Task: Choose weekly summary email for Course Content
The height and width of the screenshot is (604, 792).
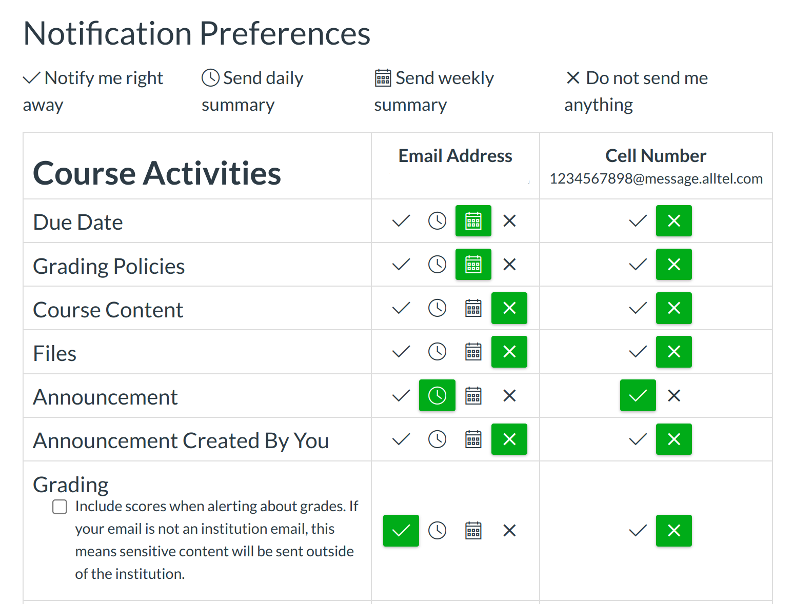Action: (x=473, y=308)
